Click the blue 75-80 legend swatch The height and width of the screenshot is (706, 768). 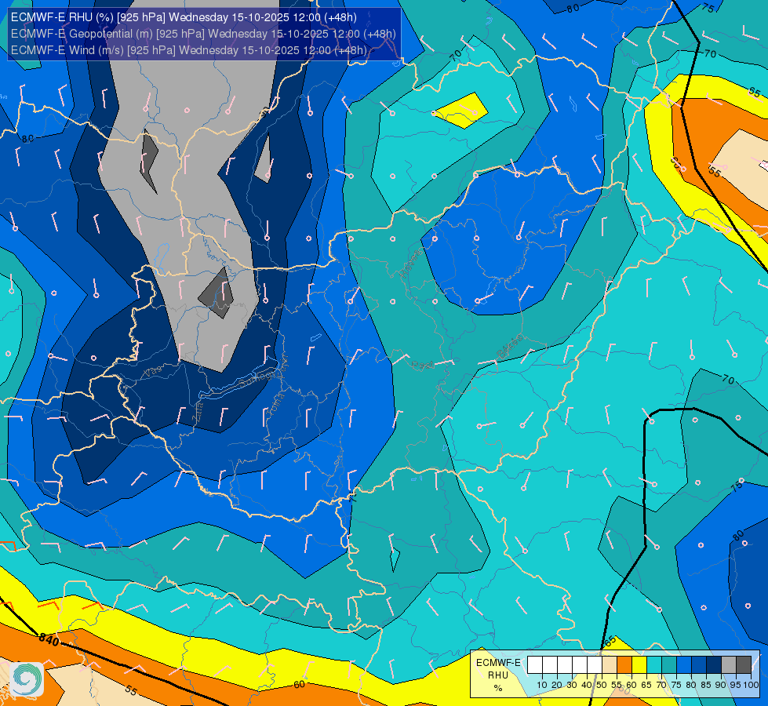[684, 664]
